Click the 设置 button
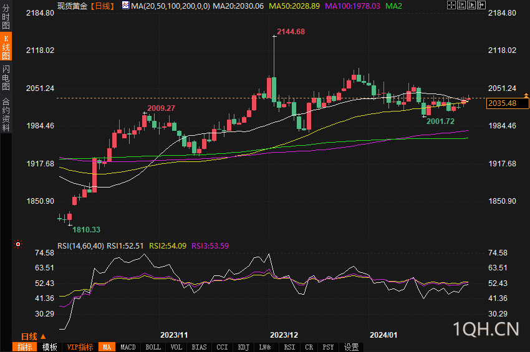The width and height of the screenshot is (530, 352). coord(351,347)
